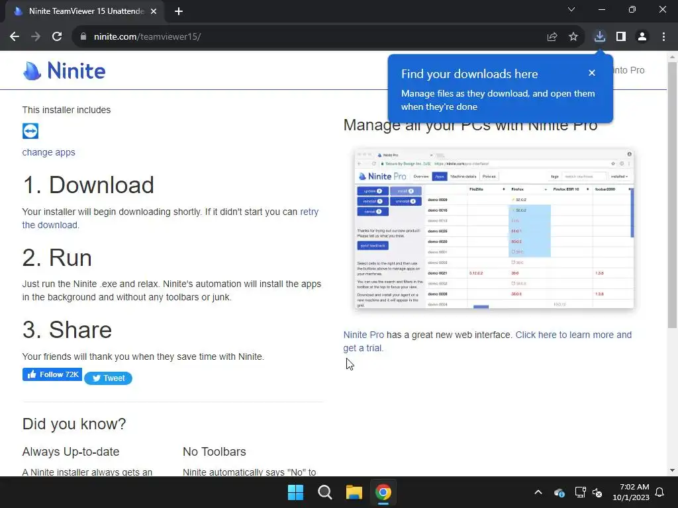Click the page vertical scrollbar
Screen dimensions: 678x508
click(x=673, y=194)
